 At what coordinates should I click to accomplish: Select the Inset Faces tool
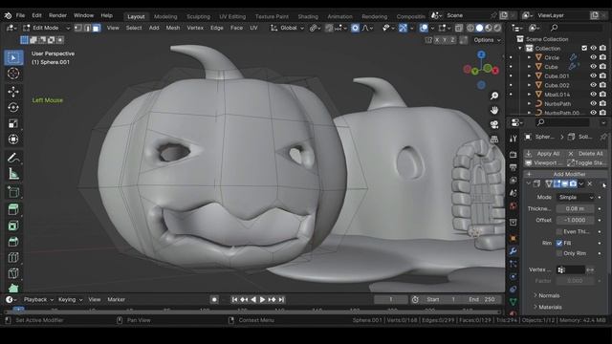13,226
